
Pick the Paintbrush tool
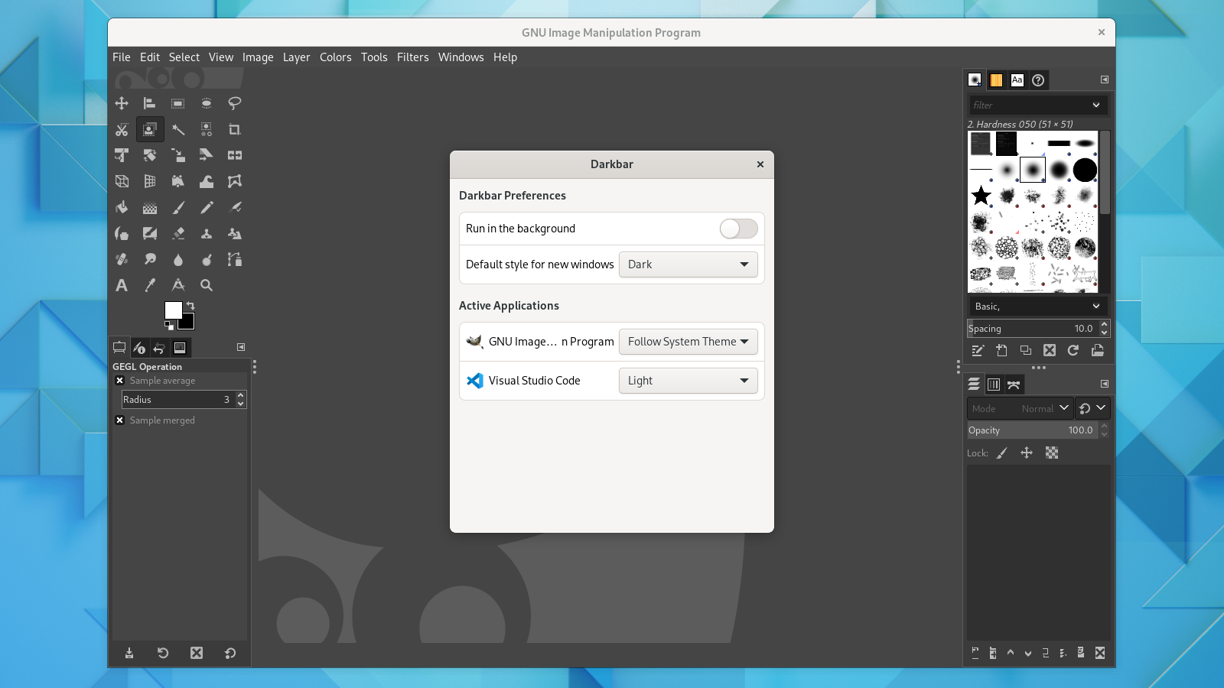pyautogui.click(x=179, y=207)
